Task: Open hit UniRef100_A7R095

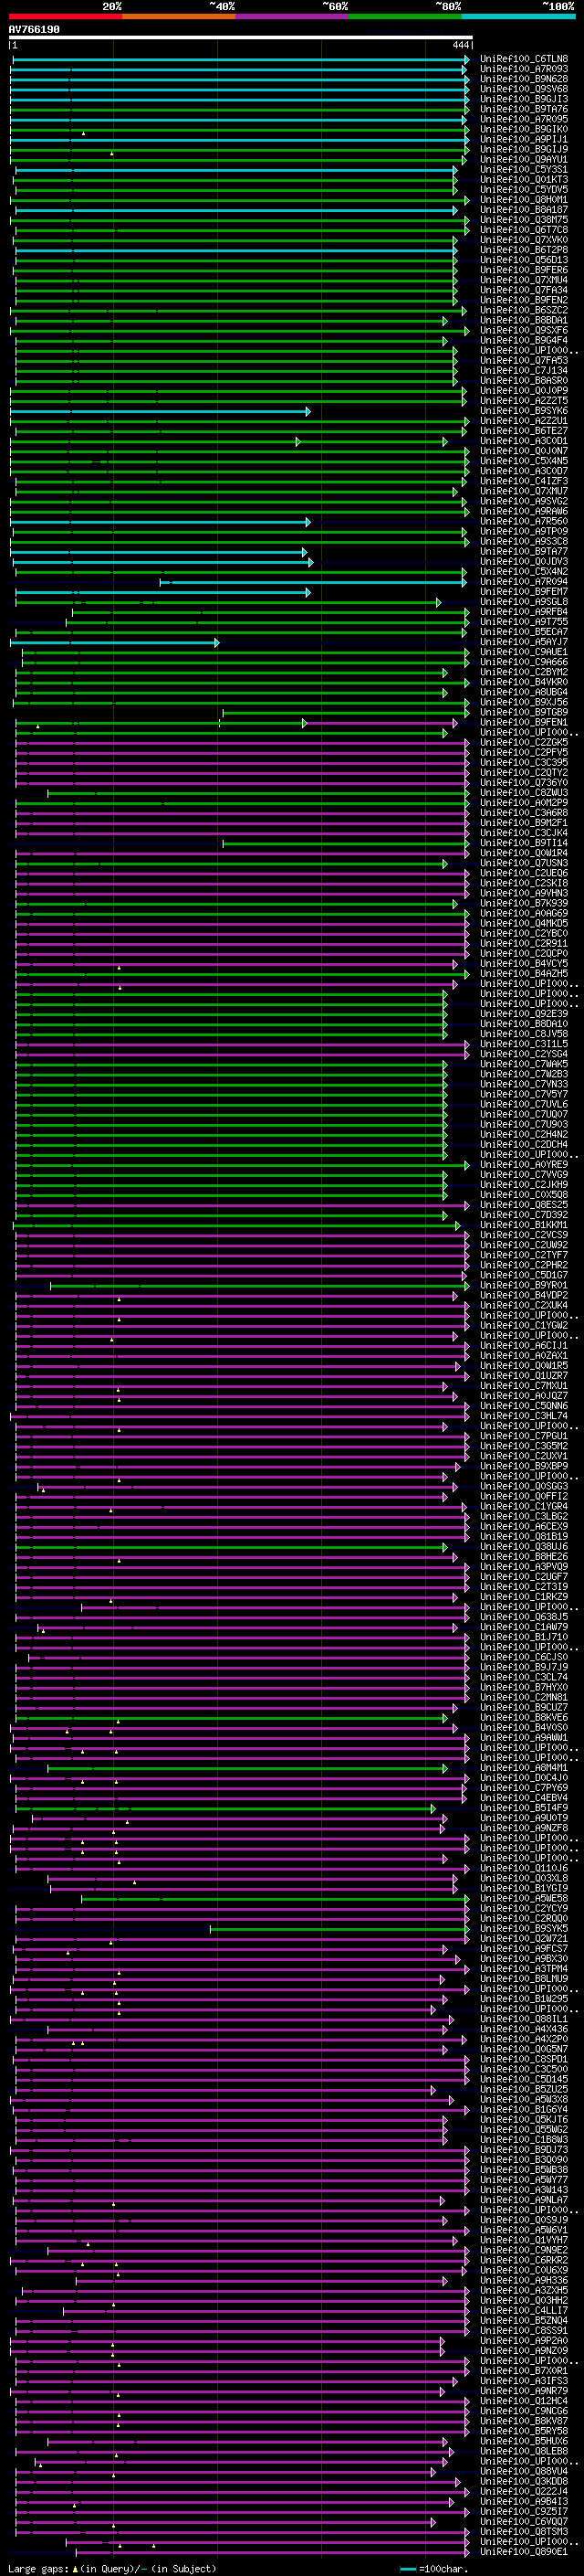Action: click(x=524, y=119)
